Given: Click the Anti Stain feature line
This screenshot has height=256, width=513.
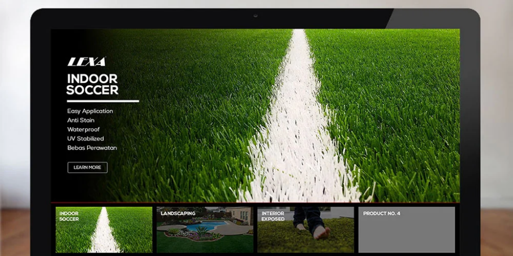Looking at the screenshot, I should click(81, 120).
